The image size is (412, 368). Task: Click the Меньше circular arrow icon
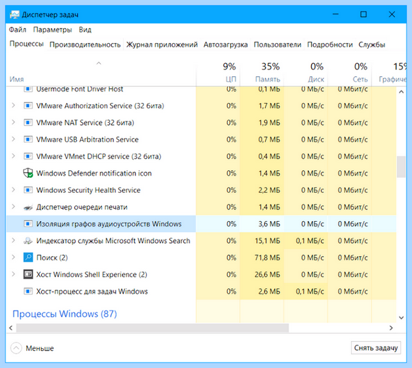pyautogui.click(x=16, y=348)
